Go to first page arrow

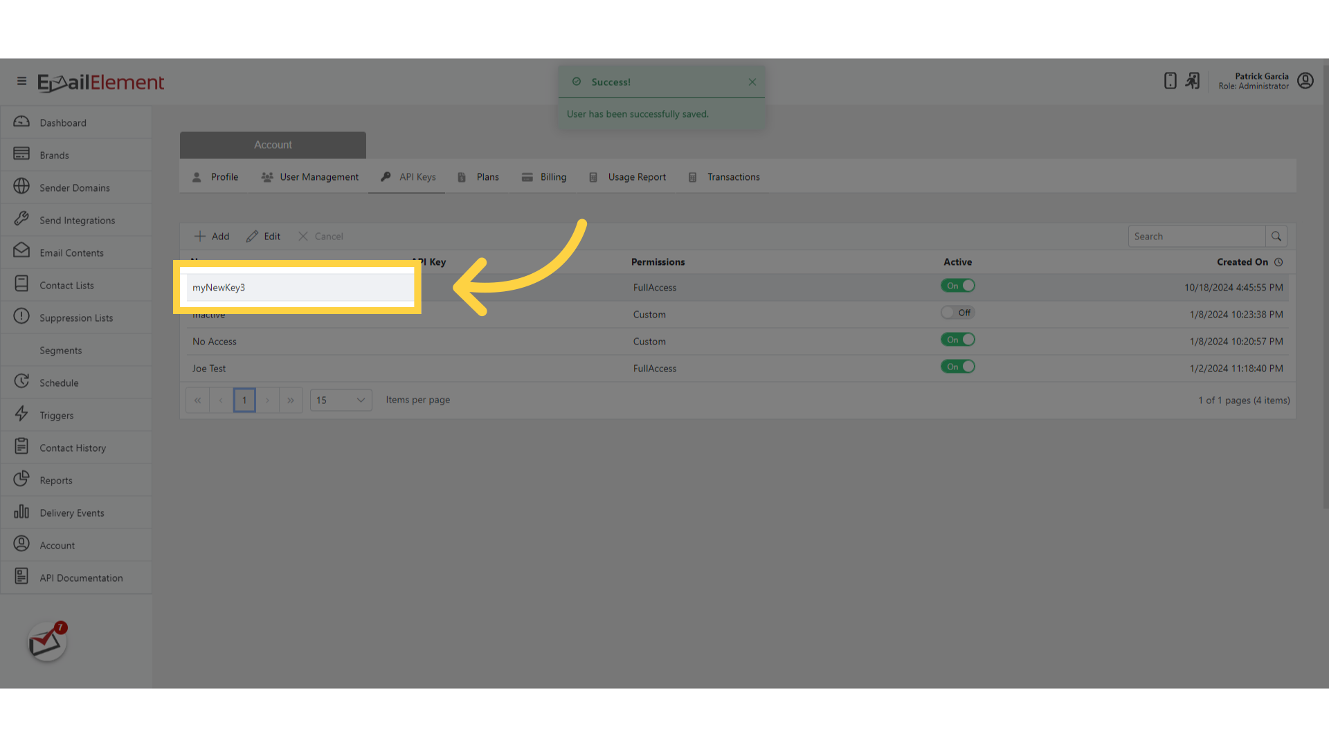pyautogui.click(x=197, y=400)
